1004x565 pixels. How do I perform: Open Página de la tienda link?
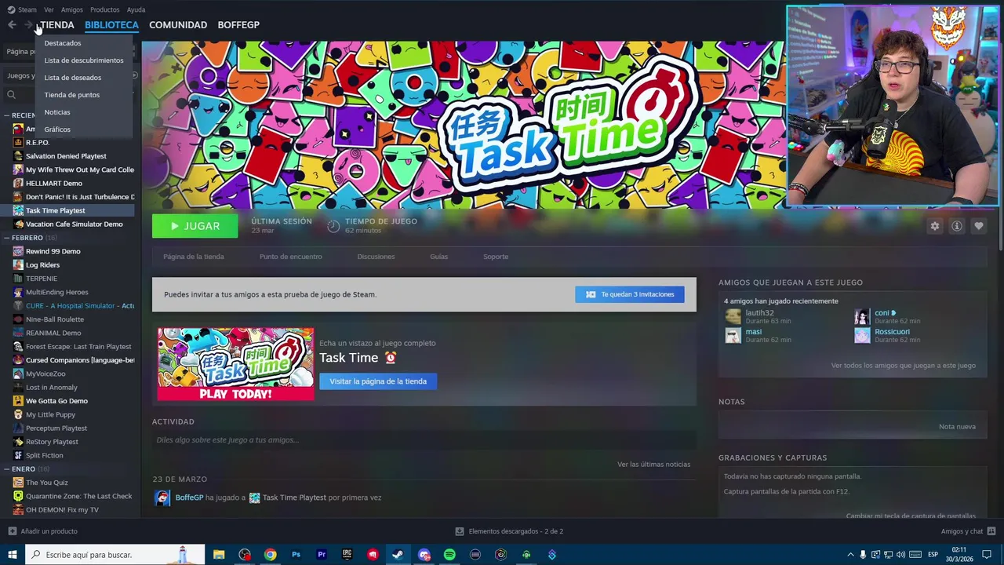(x=194, y=257)
